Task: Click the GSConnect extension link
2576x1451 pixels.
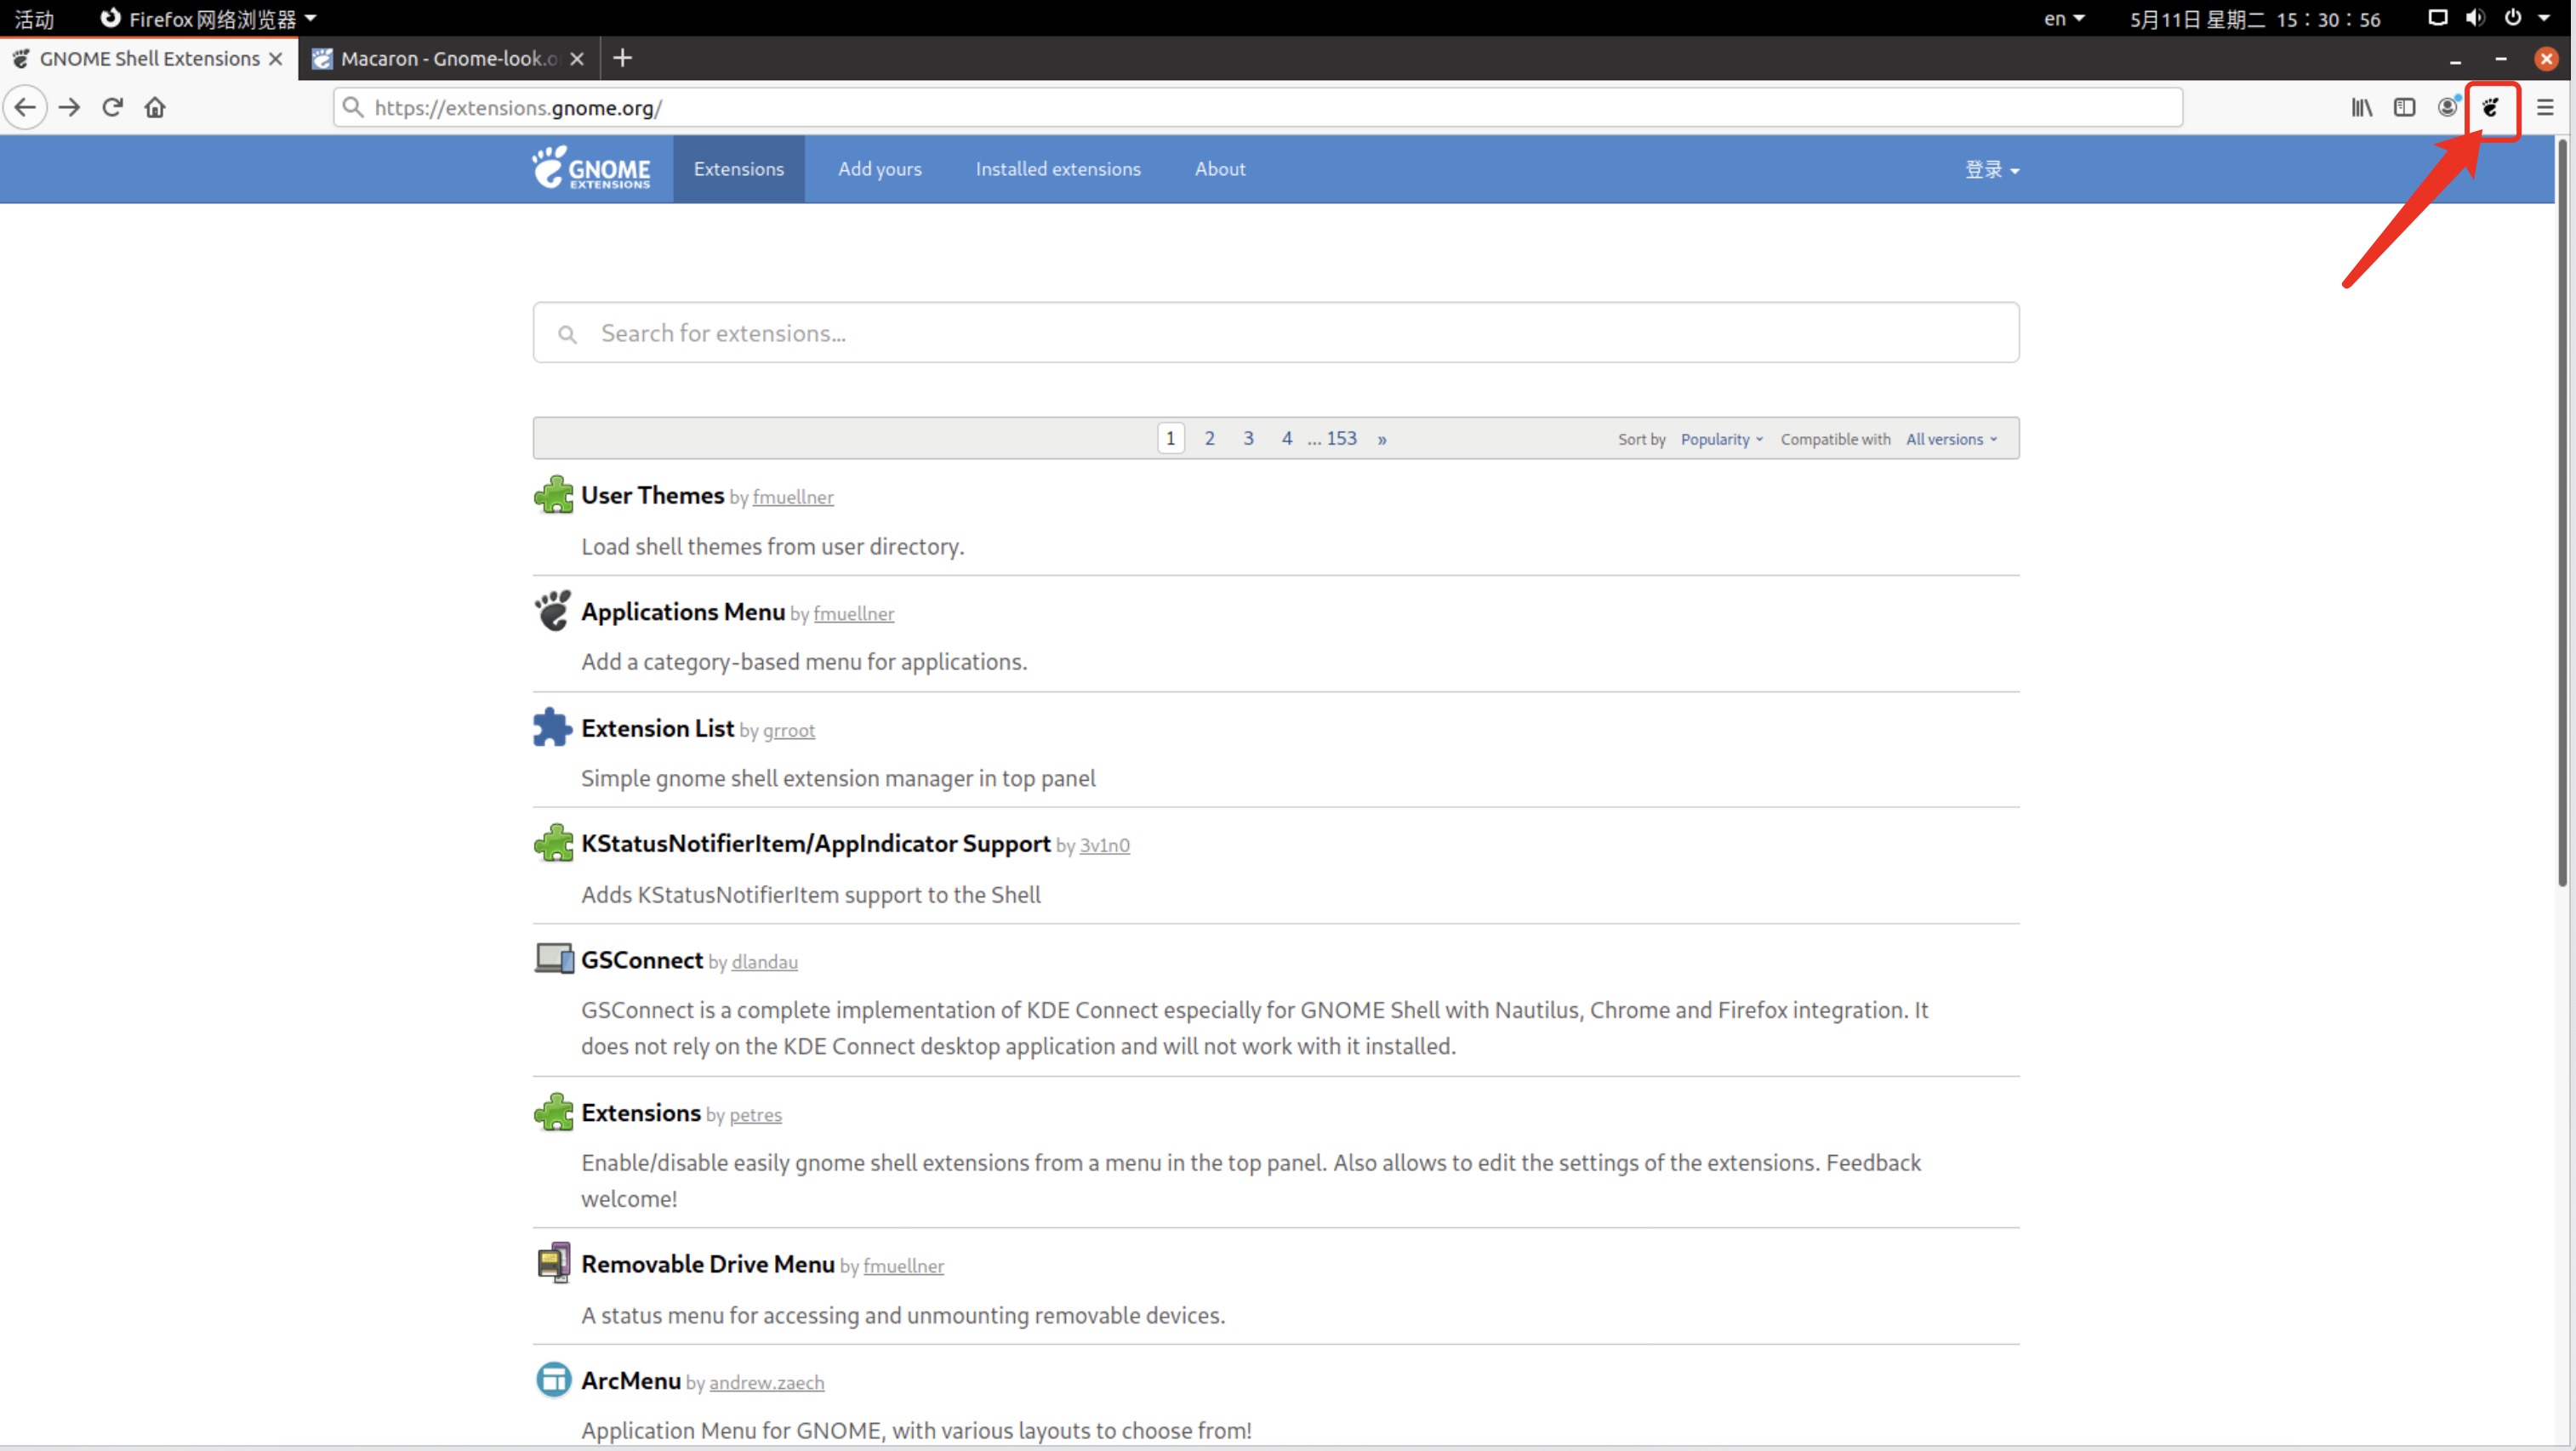Action: (642, 958)
